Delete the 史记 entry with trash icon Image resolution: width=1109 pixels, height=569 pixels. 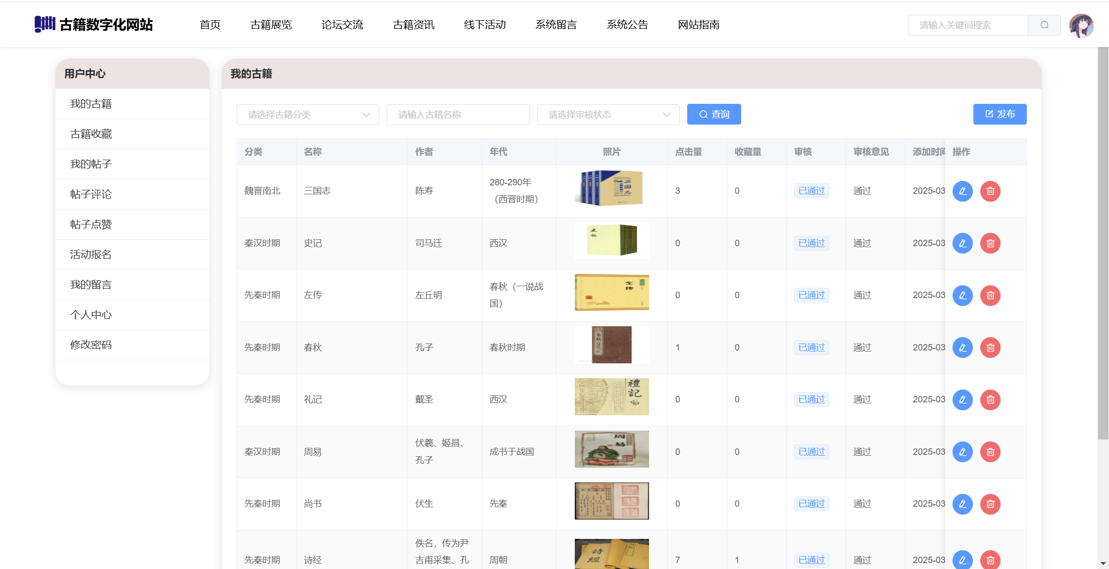pyautogui.click(x=990, y=243)
